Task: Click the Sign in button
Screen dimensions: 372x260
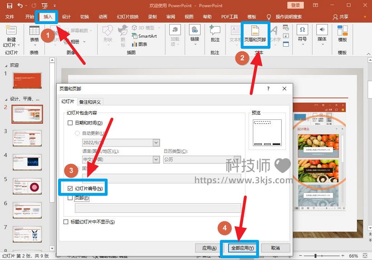Action: tap(295, 5)
